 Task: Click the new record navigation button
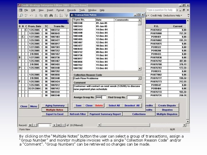[x=63, y=125]
